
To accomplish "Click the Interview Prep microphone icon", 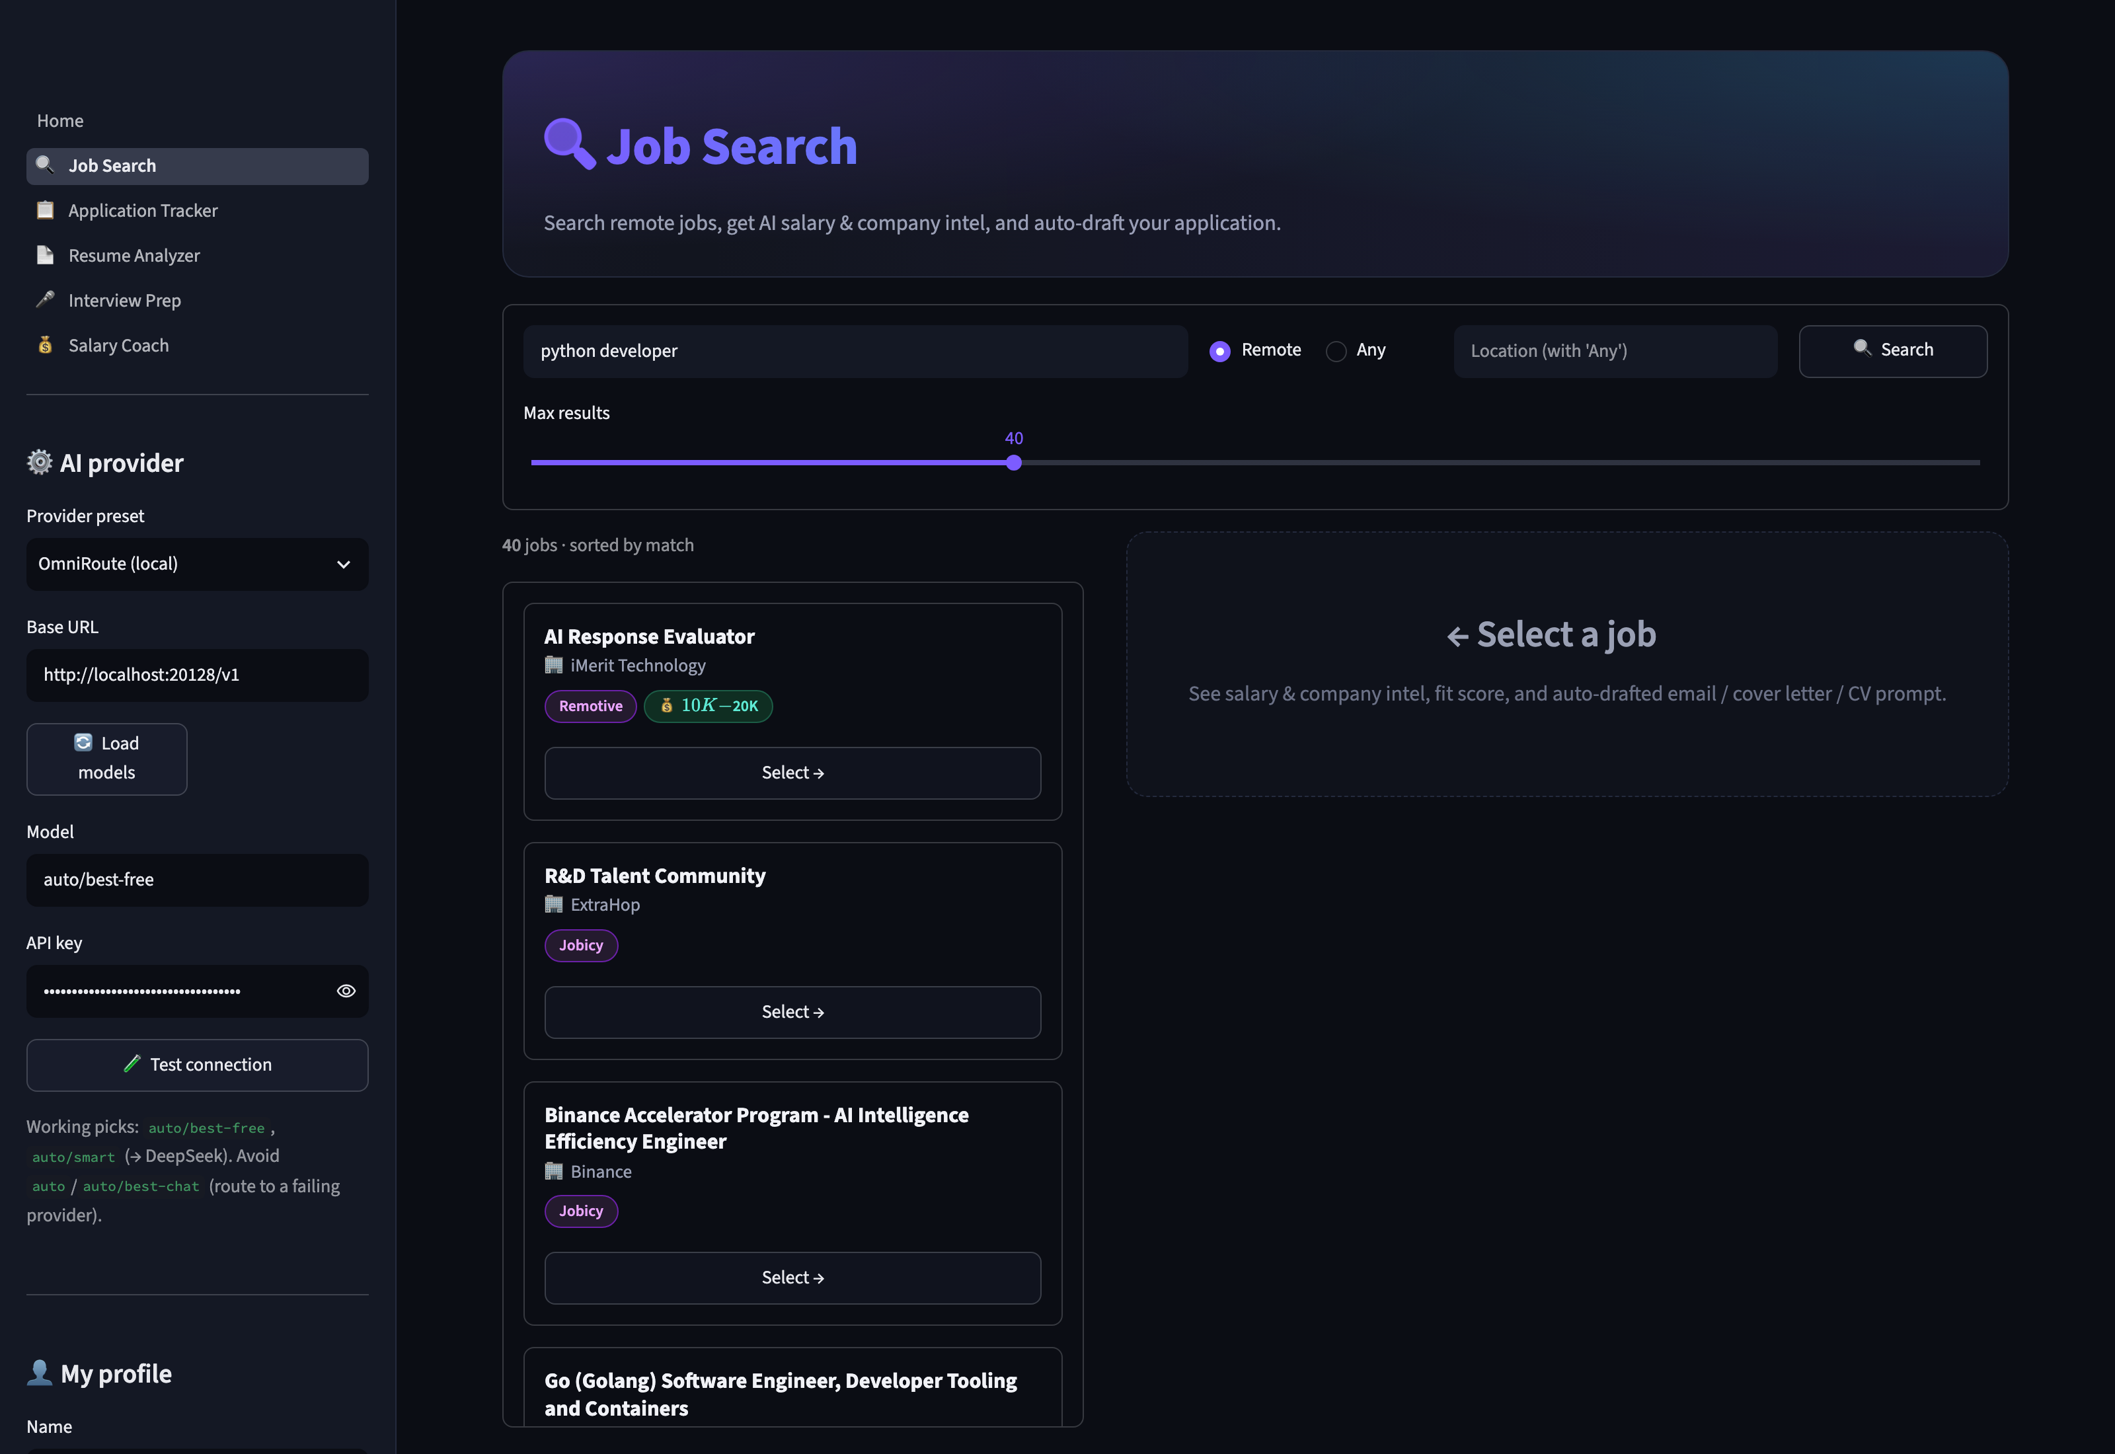I will [x=45, y=300].
